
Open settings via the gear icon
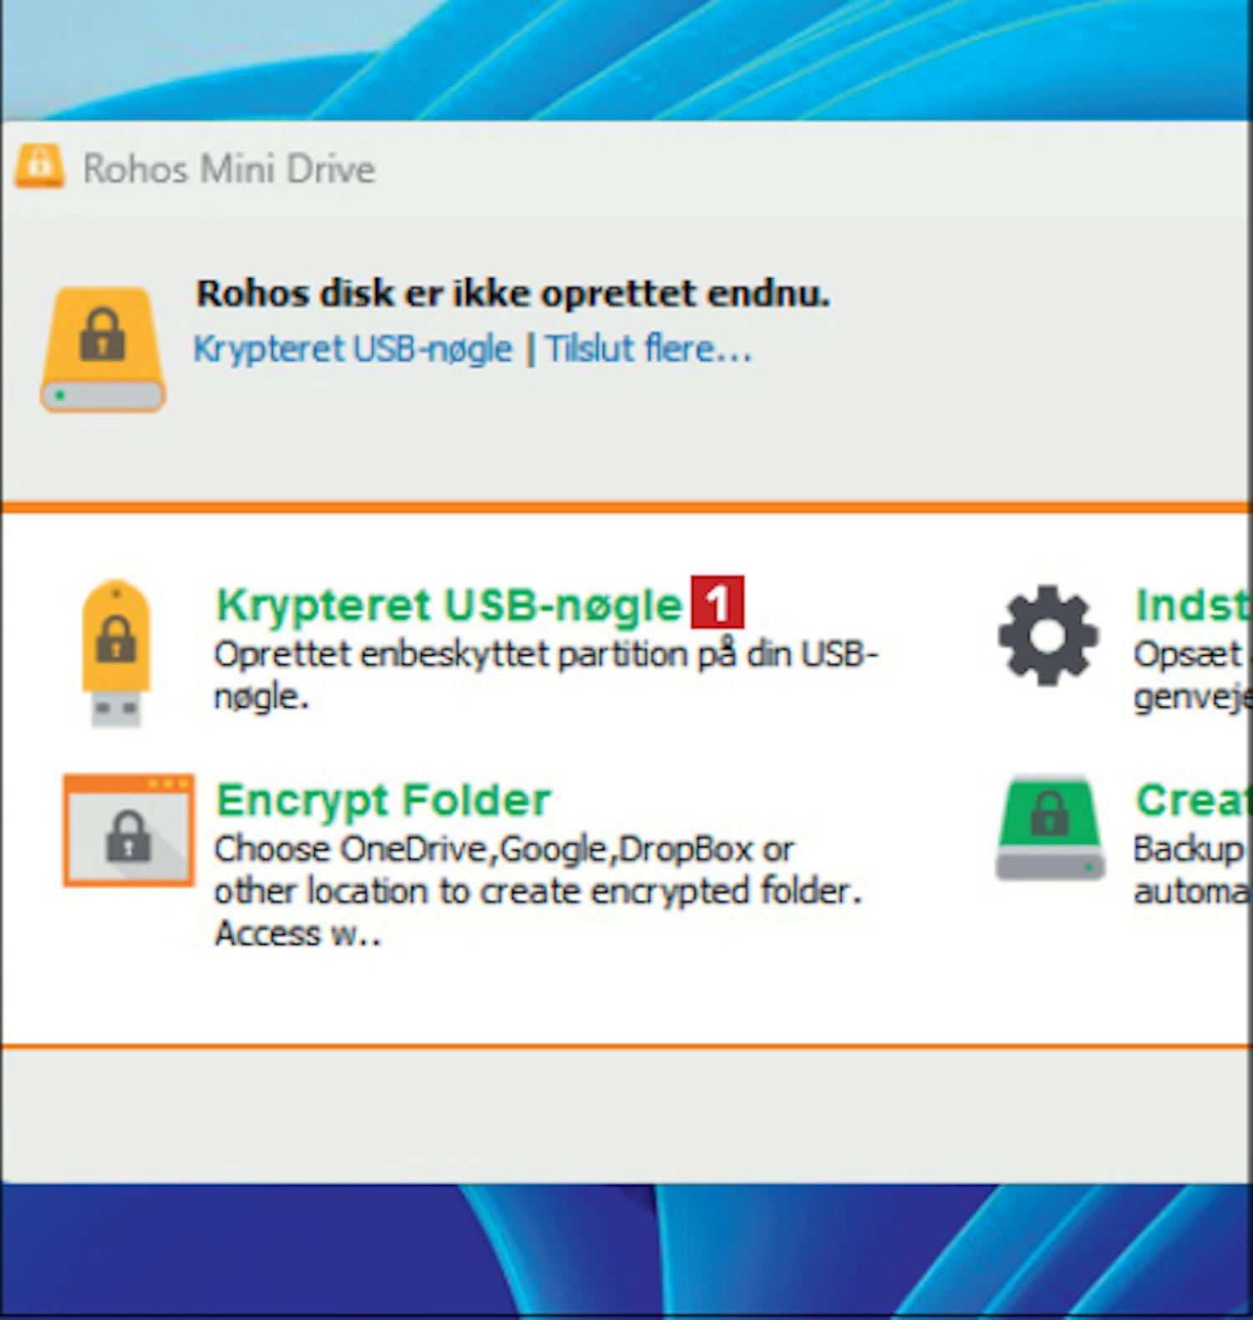[x=1048, y=636]
